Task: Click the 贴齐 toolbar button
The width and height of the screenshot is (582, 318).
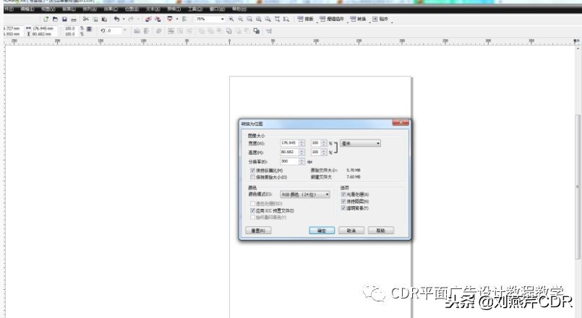Action: click(x=380, y=19)
